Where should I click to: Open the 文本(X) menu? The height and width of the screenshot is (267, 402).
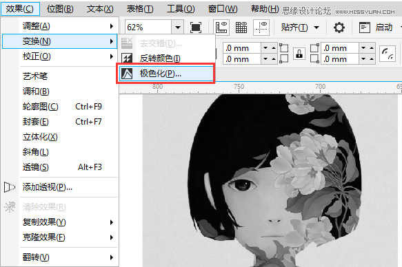click(x=100, y=9)
